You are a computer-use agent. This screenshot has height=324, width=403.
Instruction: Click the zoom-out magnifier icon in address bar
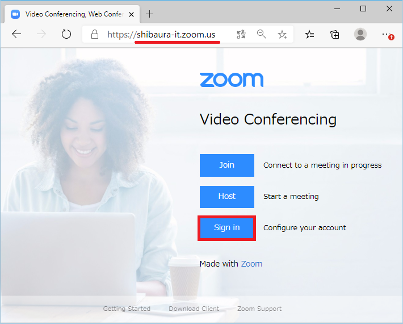(x=262, y=34)
